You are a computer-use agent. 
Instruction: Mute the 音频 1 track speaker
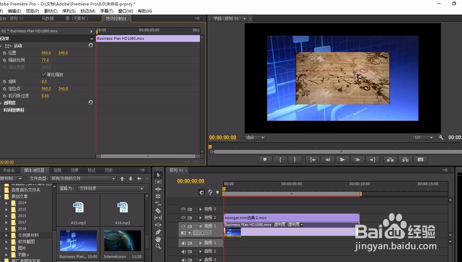[x=183, y=243]
